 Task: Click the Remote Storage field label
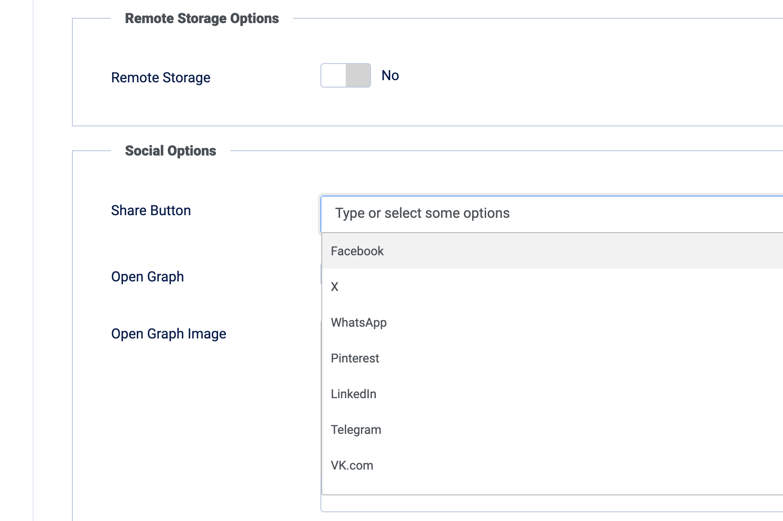tap(160, 78)
